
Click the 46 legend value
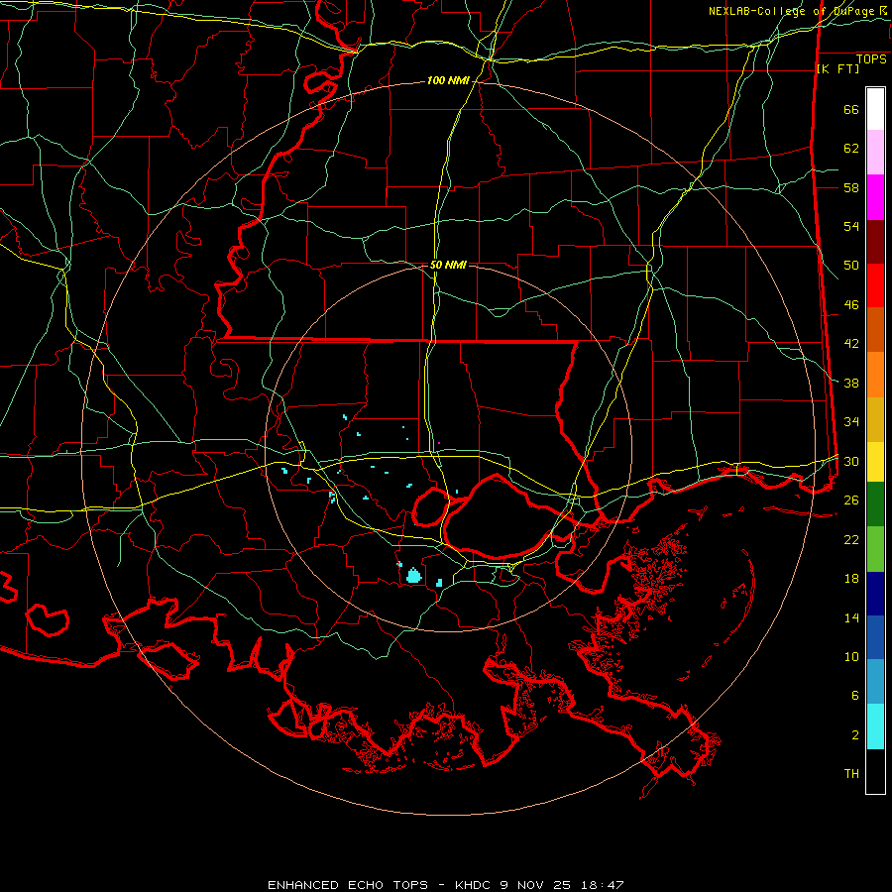coord(851,305)
